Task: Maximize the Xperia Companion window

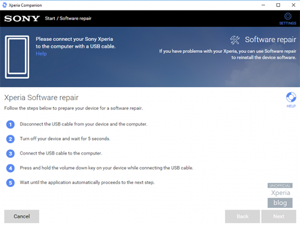Action: (278, 5)
